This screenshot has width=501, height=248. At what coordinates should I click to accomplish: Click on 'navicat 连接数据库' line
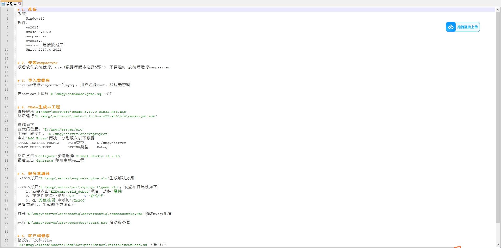[44, 45]
